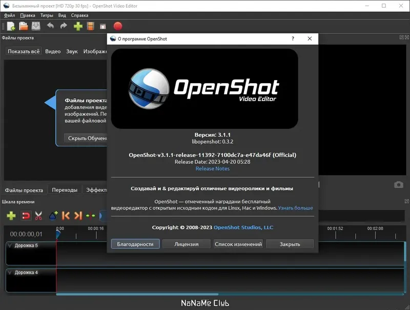
Task: Close the About OpenShot dialog with X
Action: [x=310, y=39]
